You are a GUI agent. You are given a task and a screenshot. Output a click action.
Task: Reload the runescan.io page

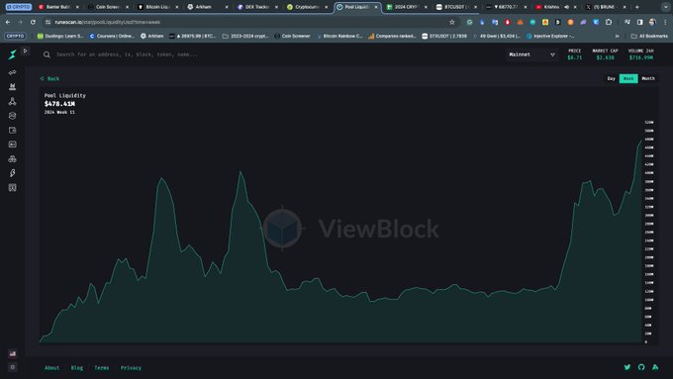[x=33, y=22]
